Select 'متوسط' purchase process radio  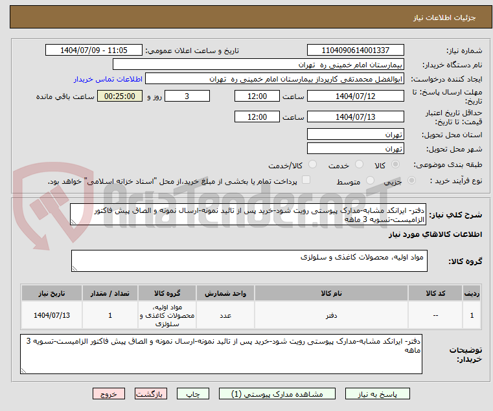(x=369, y=182)
